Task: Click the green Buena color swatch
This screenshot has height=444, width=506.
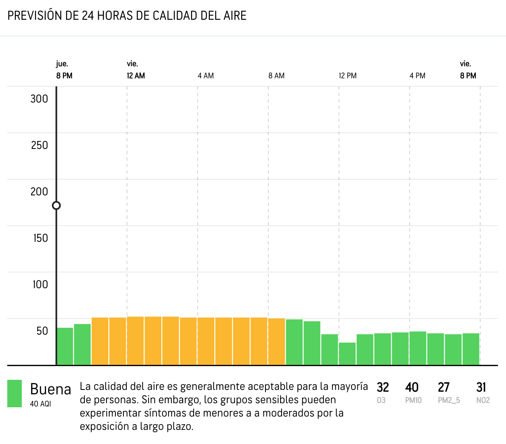Action: tap(15, 394)
